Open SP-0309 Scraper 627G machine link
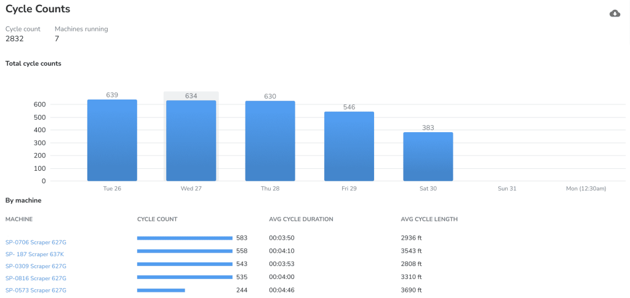Image resolution: width=630 pixels, height=298 pixels. 36,266
